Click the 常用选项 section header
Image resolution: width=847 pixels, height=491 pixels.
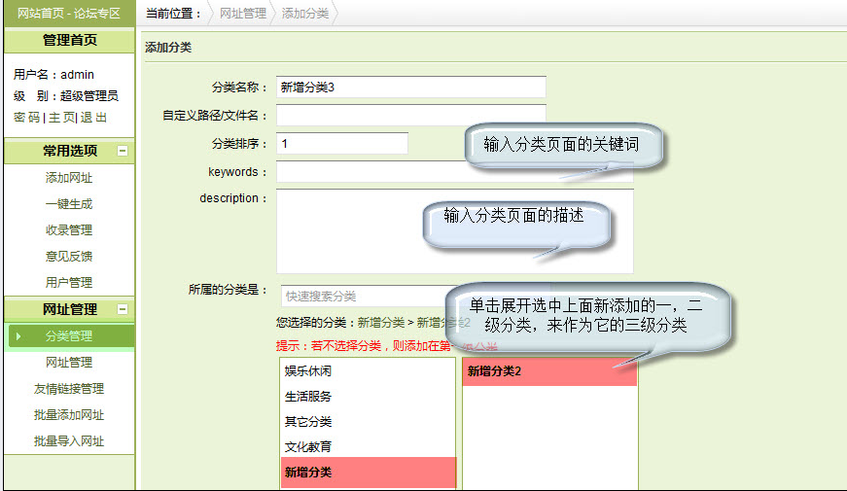click(70, 151)
